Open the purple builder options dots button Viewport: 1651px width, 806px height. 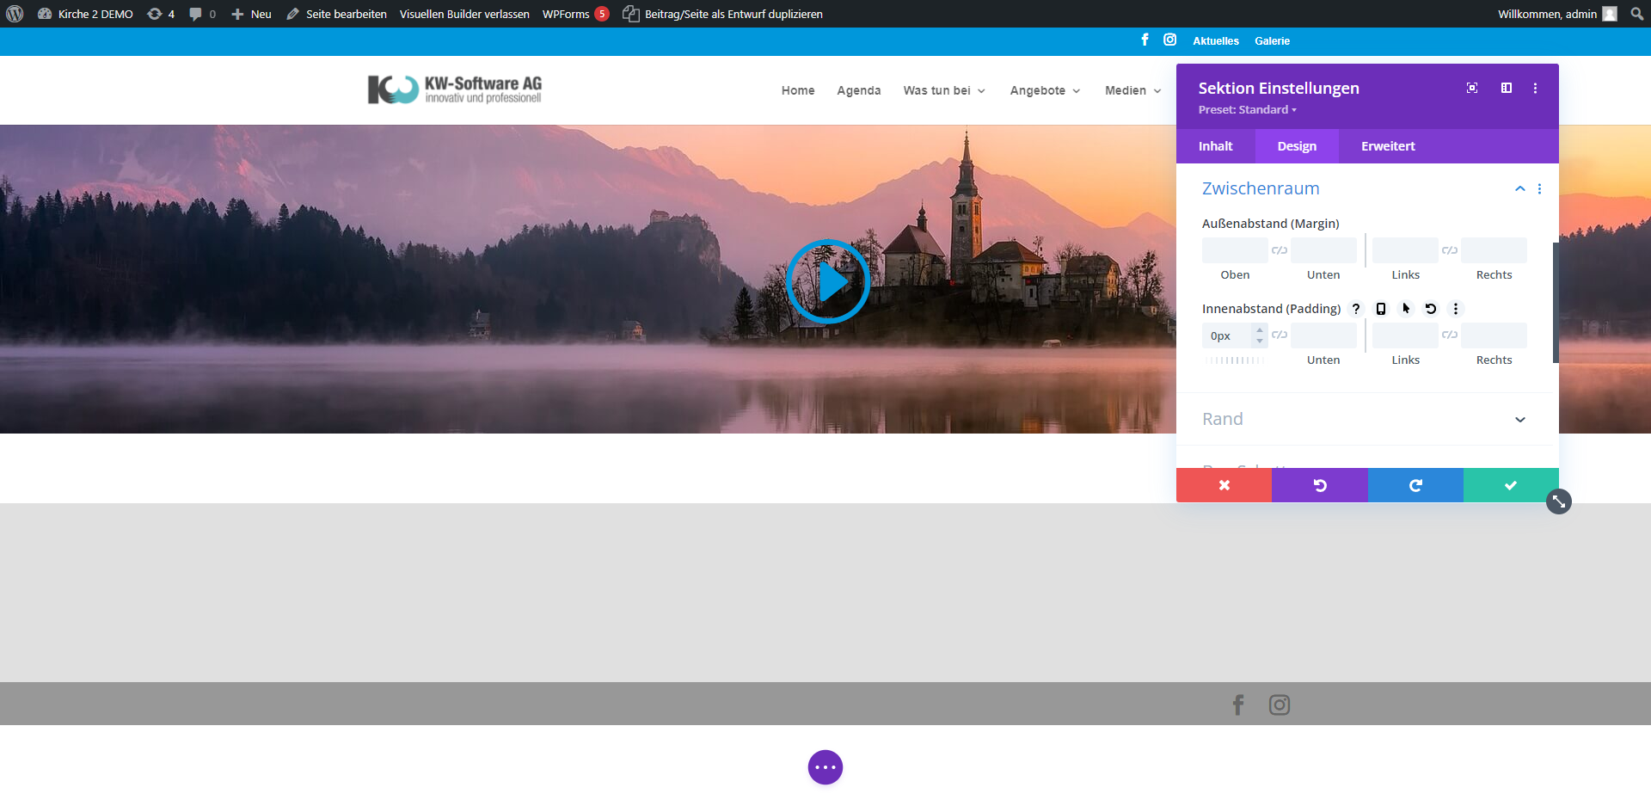tap(825, 767)
